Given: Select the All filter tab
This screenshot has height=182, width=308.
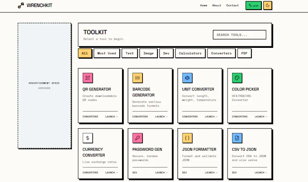Looking at the screenshot, I should pyautogui.click(x=85, y=53).
